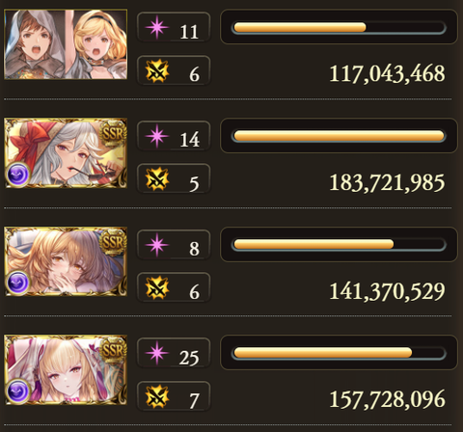463x432 pixels.
Task: Select the blushing blonde character portrait
Action: [66, 261]
